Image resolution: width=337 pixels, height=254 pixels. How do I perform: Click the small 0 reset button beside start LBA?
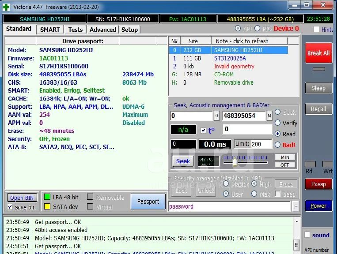(216, 116)
